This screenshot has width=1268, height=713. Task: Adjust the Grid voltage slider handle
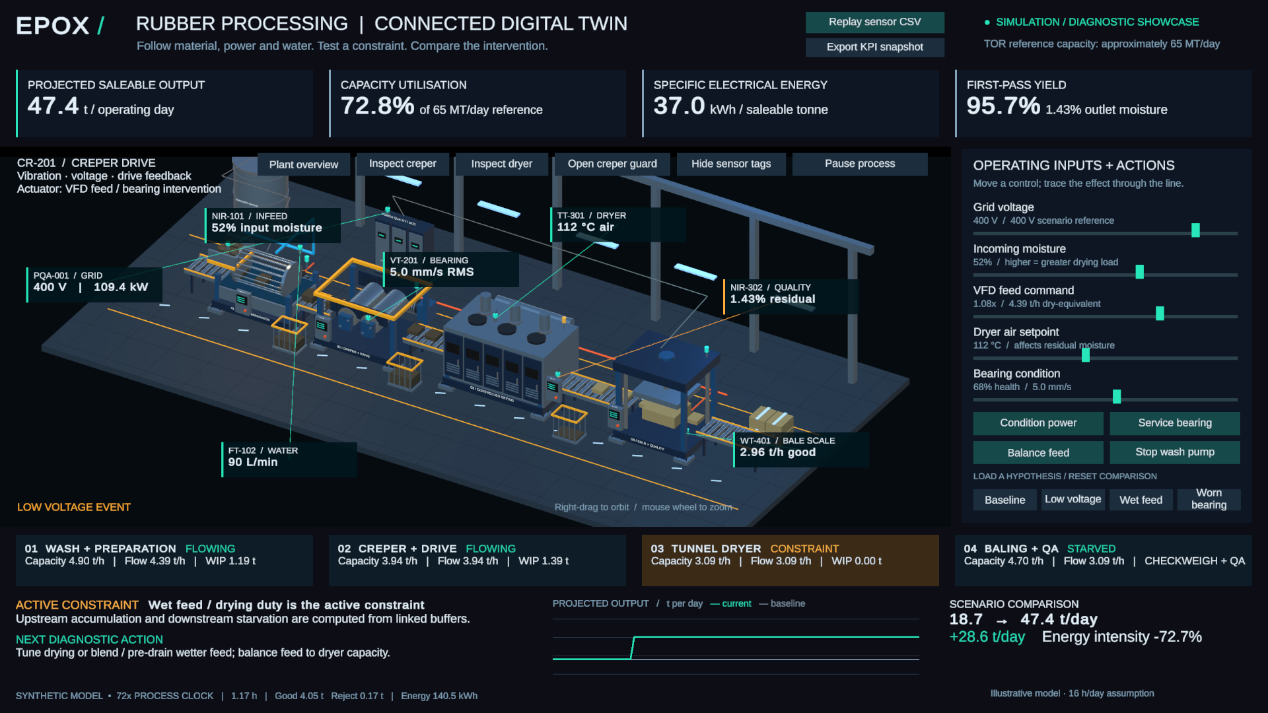click(1195, 230)
